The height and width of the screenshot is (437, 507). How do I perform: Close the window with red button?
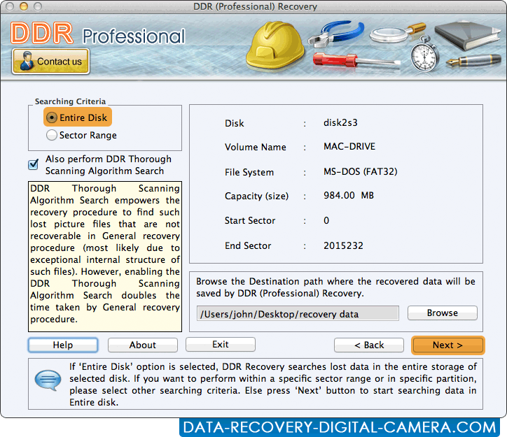click(10, 6)
